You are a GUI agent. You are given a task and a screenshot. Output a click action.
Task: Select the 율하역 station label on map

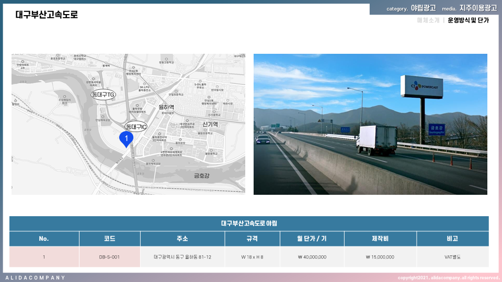166,106
